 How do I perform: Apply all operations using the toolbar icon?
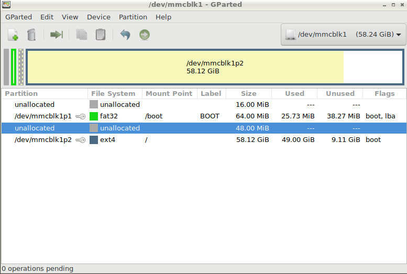tap(145, 35)
